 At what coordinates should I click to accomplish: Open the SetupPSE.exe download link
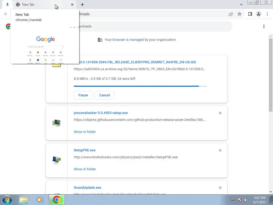pyautogui.click(x=85, y=150)
